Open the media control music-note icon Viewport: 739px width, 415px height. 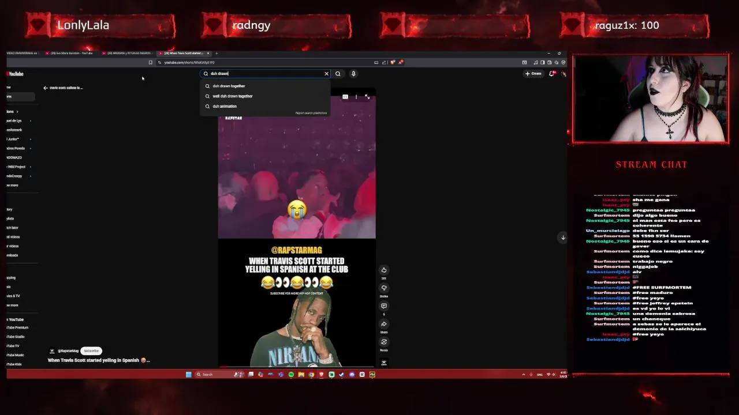tap(536, 62)
